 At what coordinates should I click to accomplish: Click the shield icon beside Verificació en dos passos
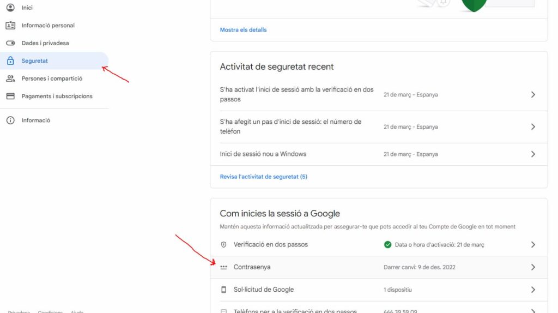point(223,245)
